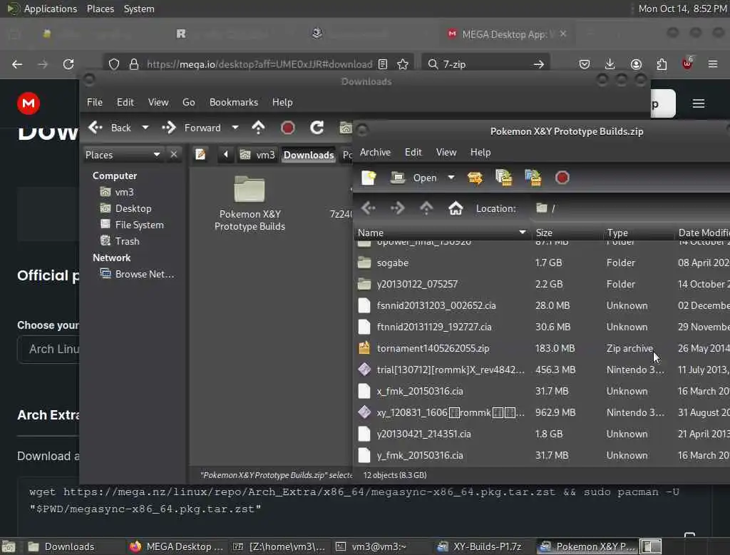This screenshot has height=555, width=730.
Task: Open the file manager Go menu
Action: point(188,102)
